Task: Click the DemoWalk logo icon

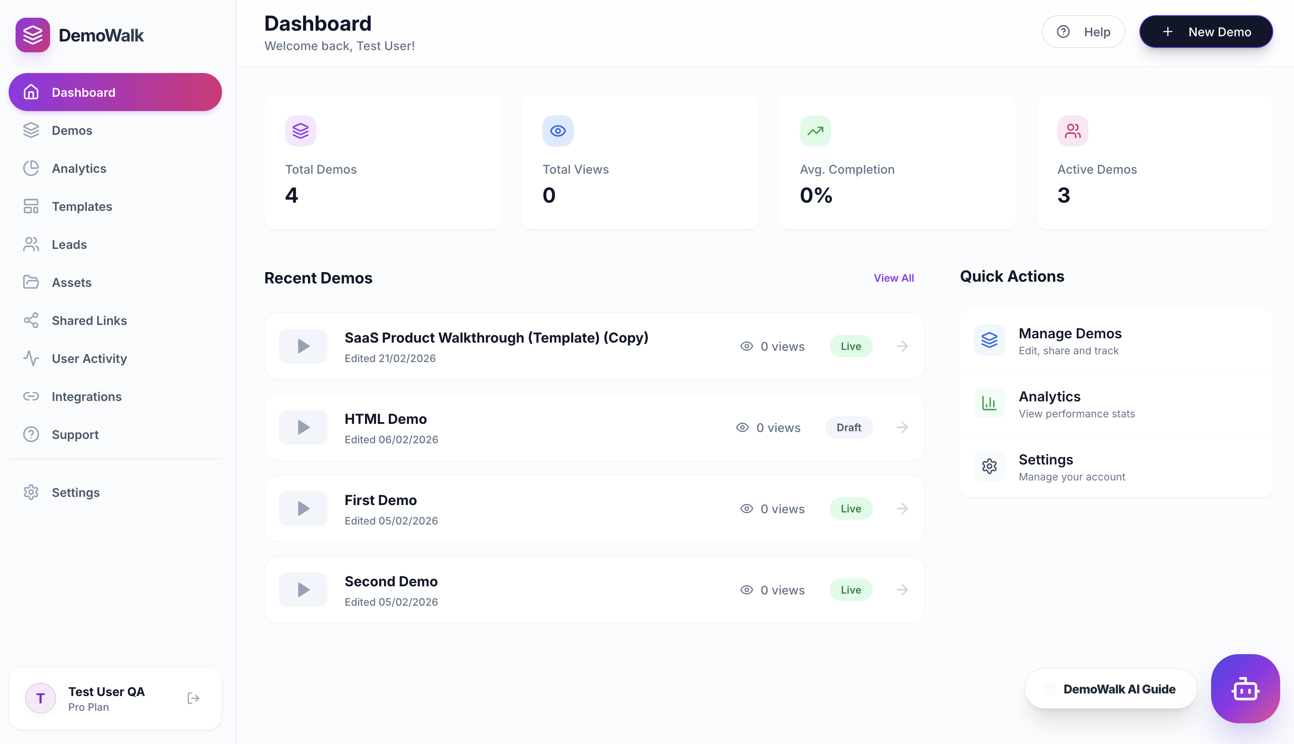Action: tap(33, 35)
